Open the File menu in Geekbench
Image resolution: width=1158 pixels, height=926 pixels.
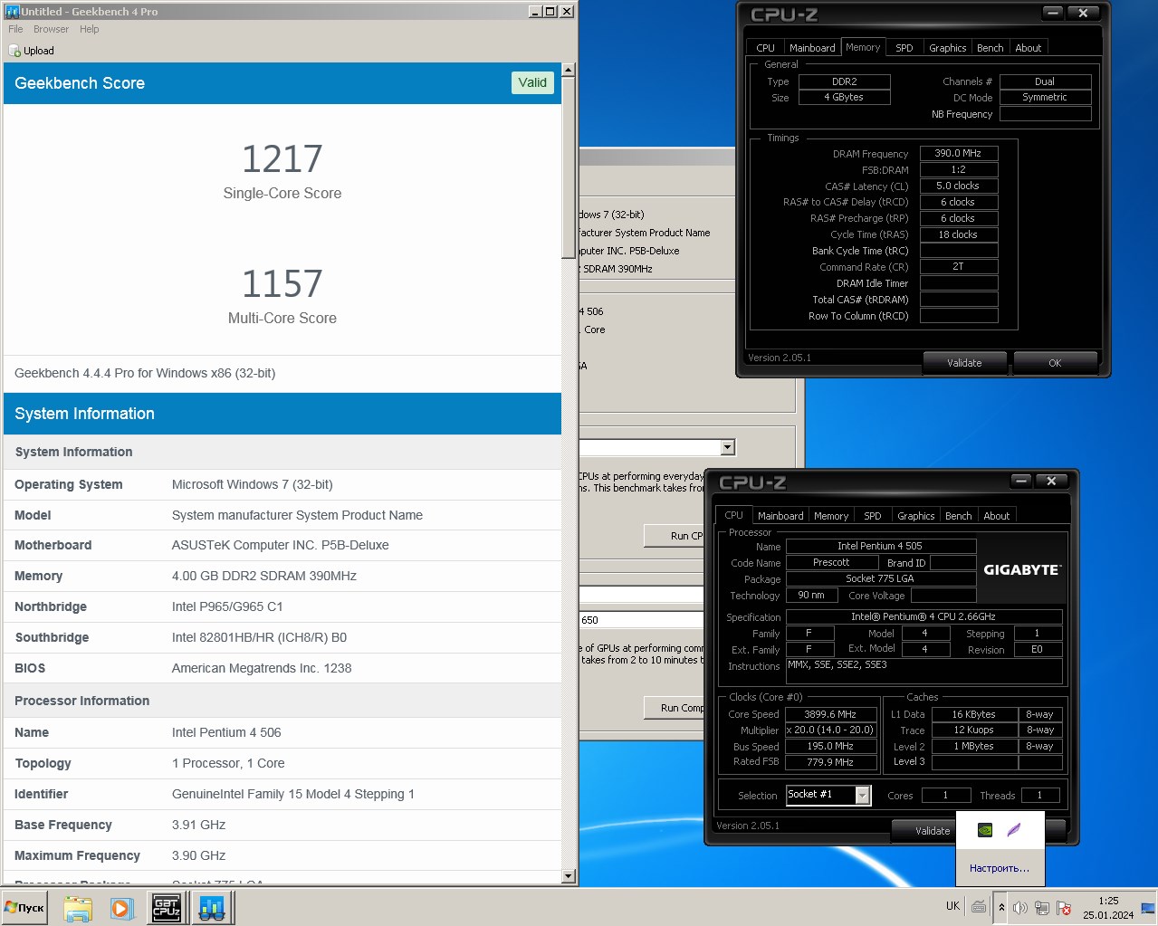(x=15, y=29)
